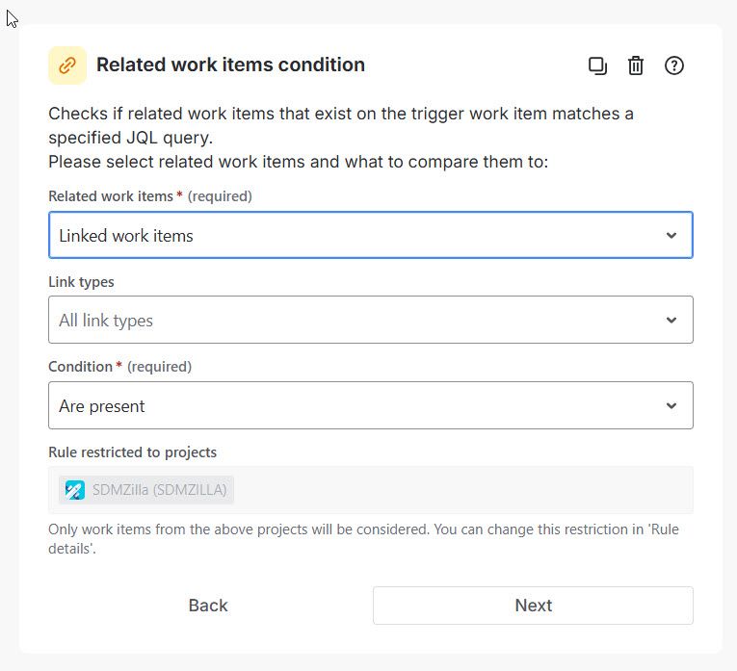Screen dimensions: 737x671
Task: Click the Related work items condition heading
Action: [230, 65]
